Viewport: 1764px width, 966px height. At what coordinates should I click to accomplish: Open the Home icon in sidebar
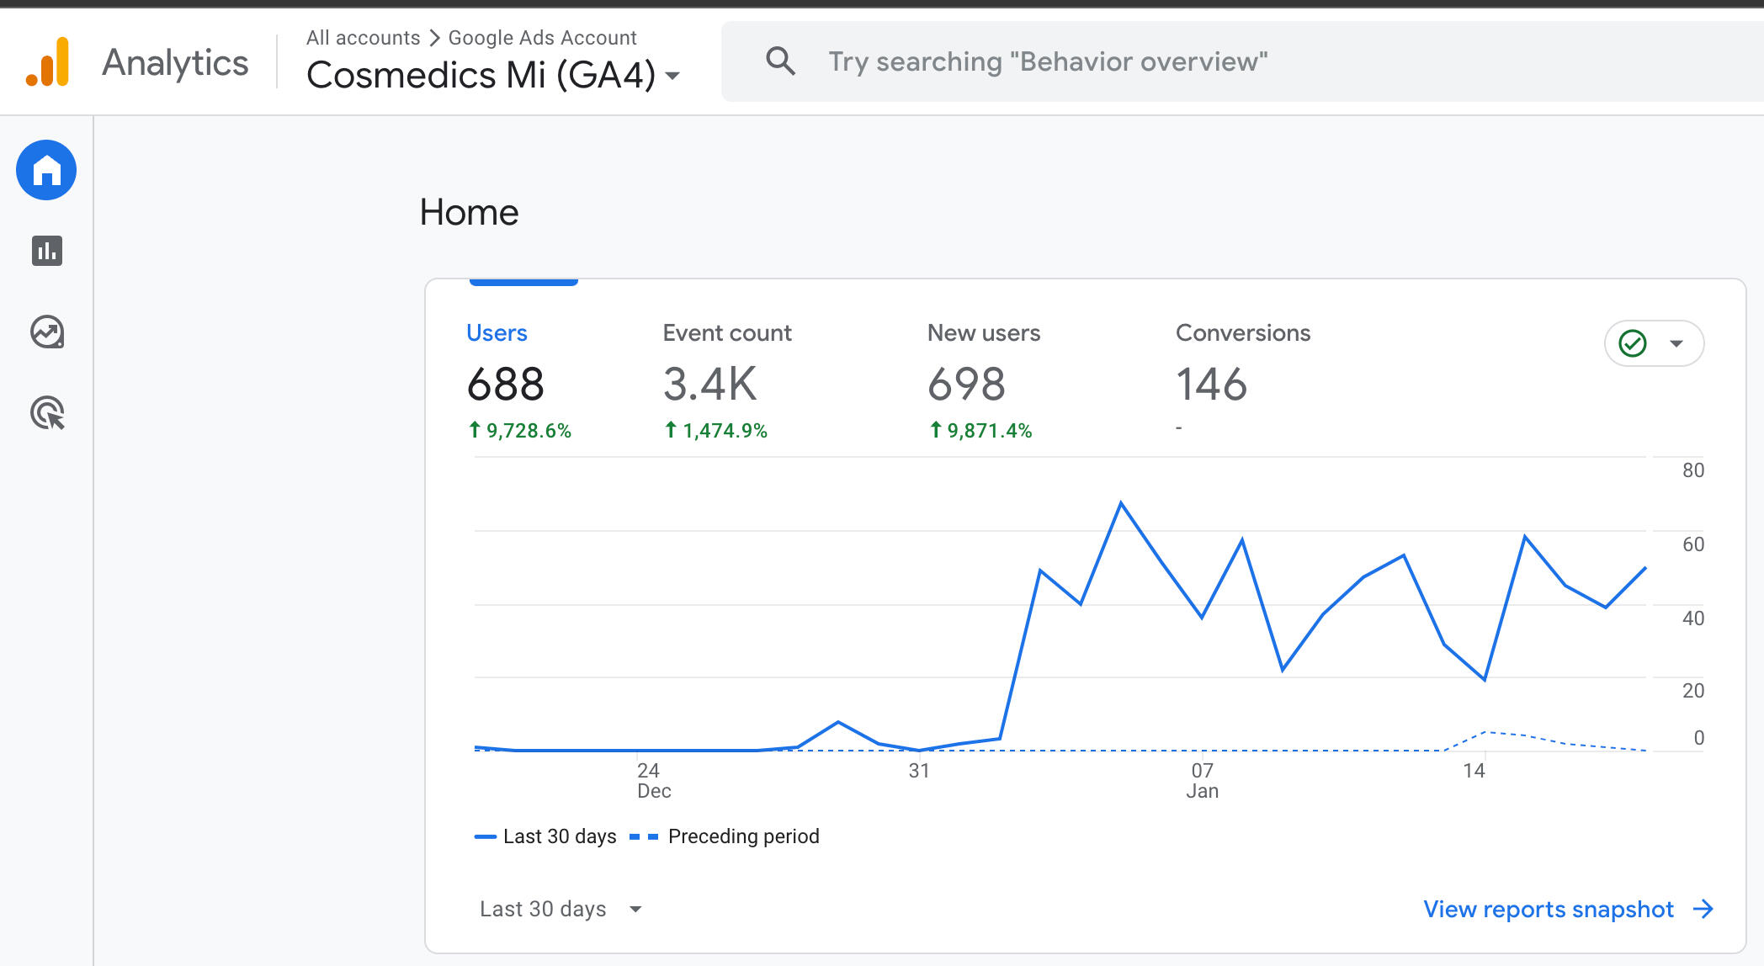(46, 170)
